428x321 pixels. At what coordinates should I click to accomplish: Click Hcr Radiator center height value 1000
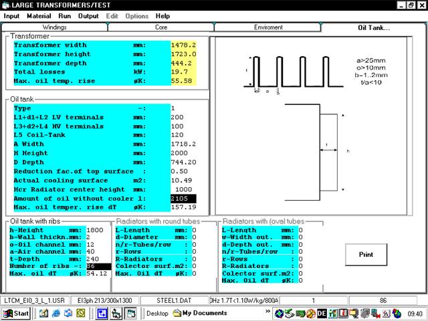183,189
